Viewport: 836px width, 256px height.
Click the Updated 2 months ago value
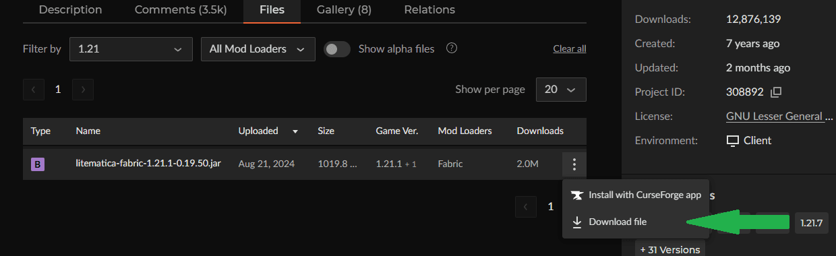point(758,67)
